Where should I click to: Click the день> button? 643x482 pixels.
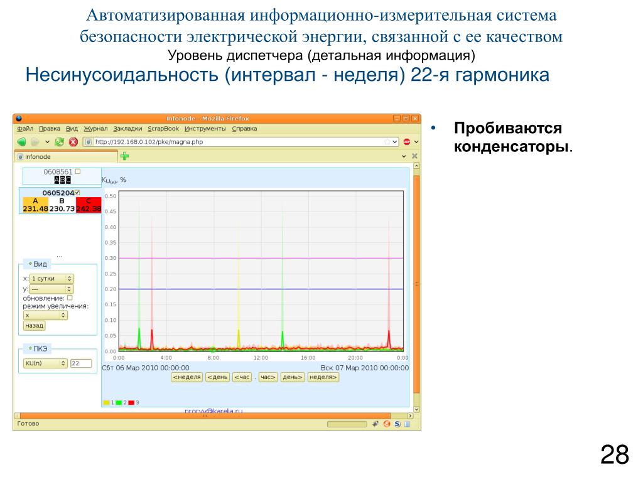coord(293,377)
